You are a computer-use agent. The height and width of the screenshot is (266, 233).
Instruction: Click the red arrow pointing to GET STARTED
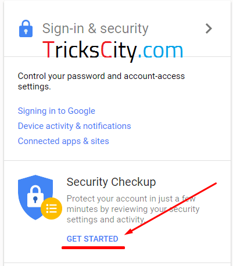[170, 209]
